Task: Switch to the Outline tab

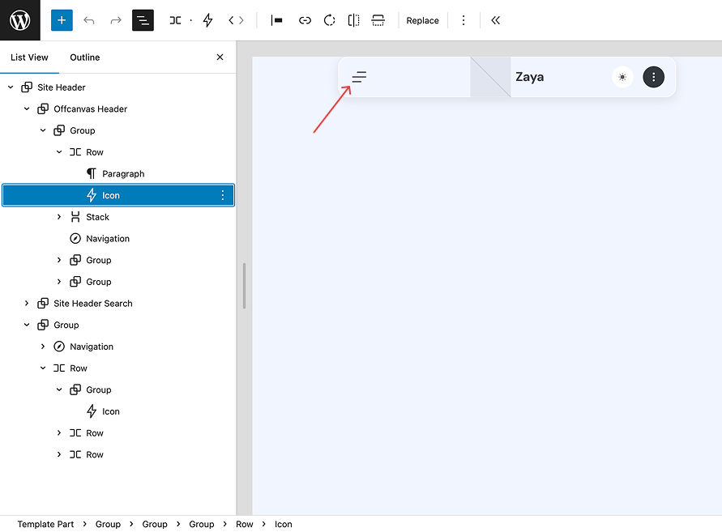Action: pyautogui.click(x=85, y=57)
